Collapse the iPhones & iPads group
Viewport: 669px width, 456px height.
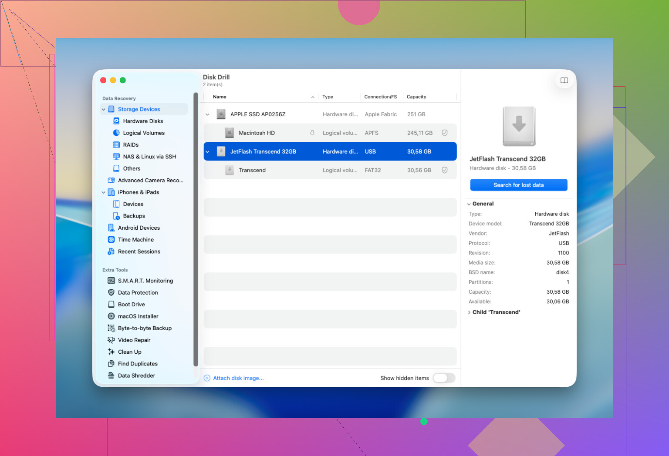(104, 192)
